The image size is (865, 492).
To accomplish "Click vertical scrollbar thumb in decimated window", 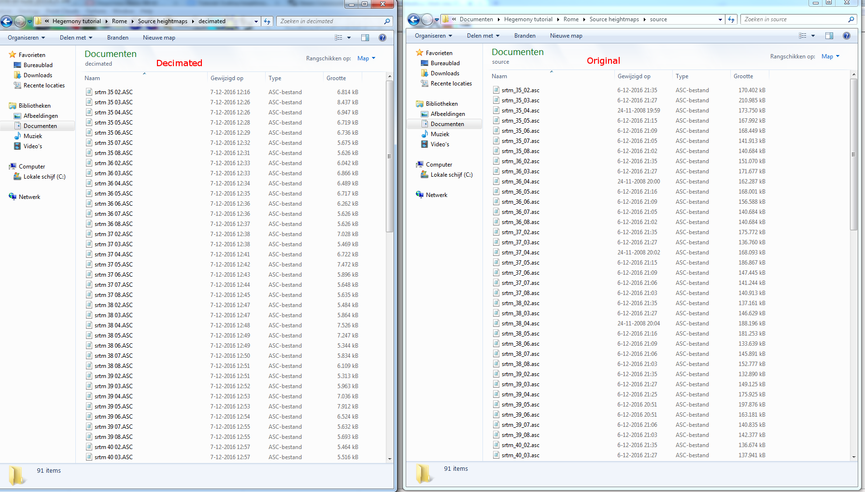I will tap(389, 156).
